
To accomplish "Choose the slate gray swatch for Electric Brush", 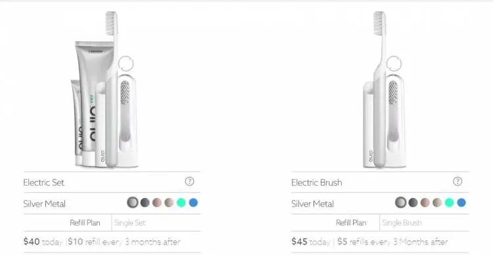I will pos(413,203).
